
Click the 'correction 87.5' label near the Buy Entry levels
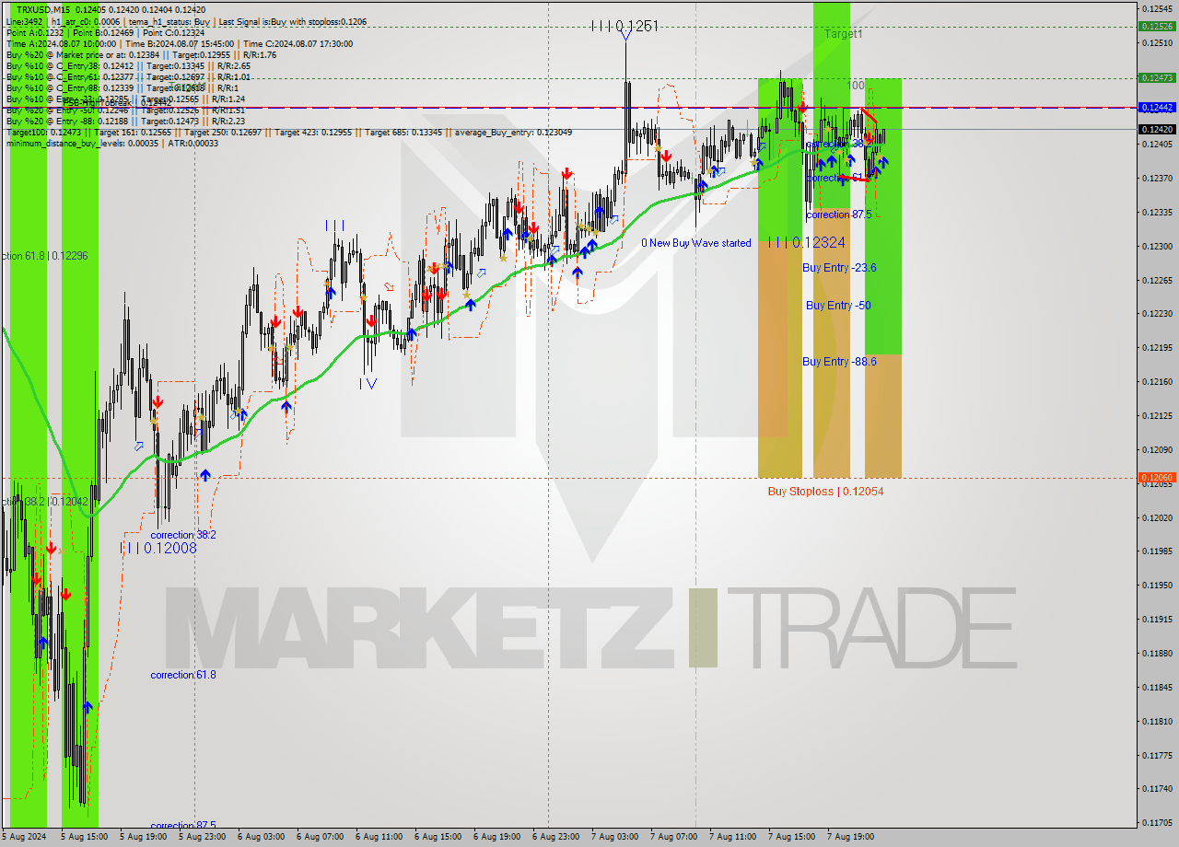[x=838, y=215]
